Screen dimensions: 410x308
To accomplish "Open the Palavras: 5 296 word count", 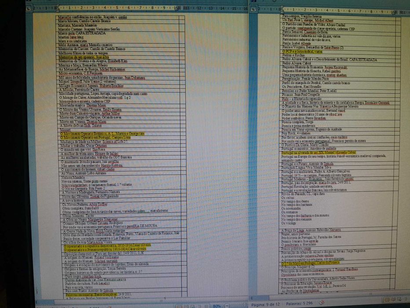I will [299, 304].
